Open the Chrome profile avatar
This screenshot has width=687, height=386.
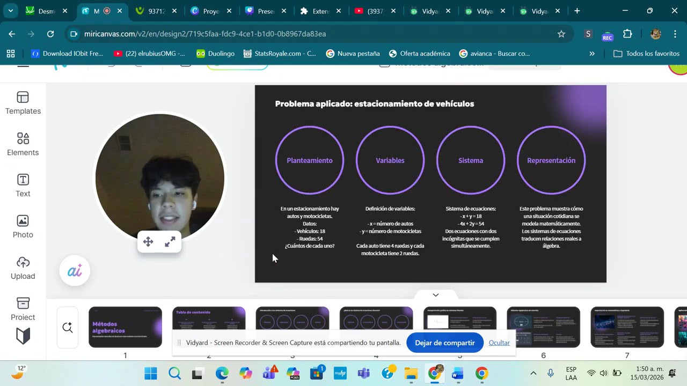coord(655,34)
